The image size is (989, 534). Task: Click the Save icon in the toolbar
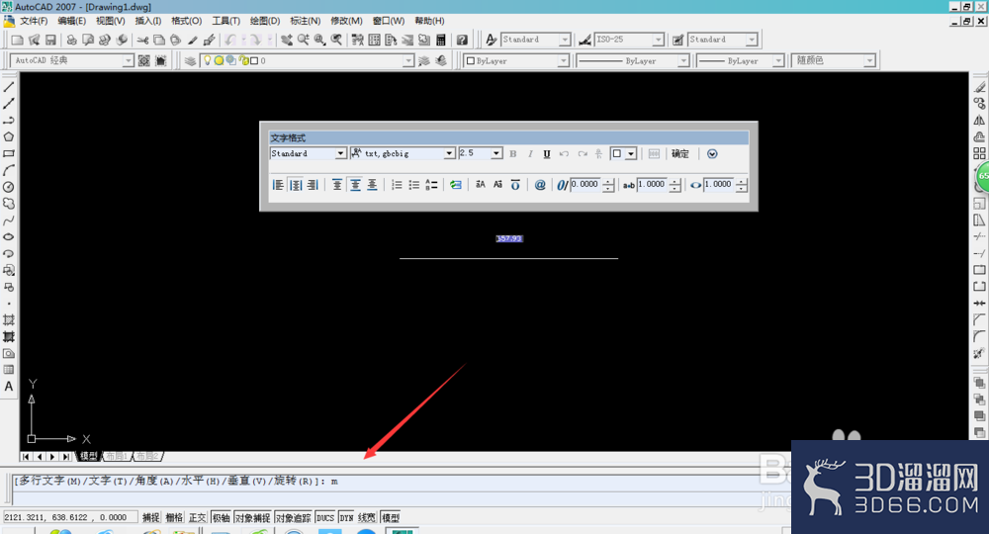point(50,40)
